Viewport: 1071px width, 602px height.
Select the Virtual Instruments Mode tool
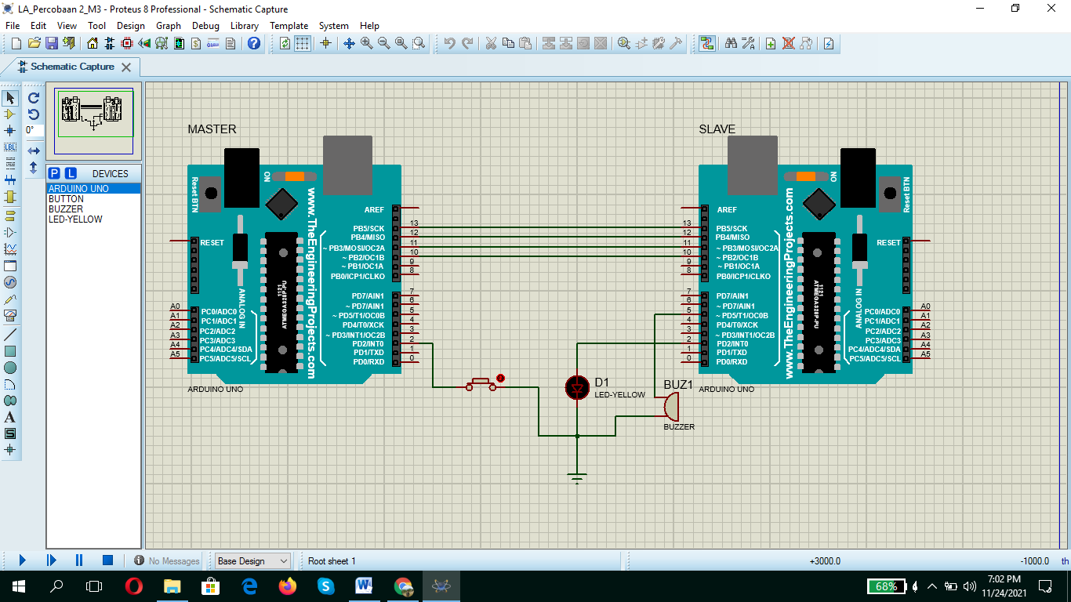pos(10,315)
